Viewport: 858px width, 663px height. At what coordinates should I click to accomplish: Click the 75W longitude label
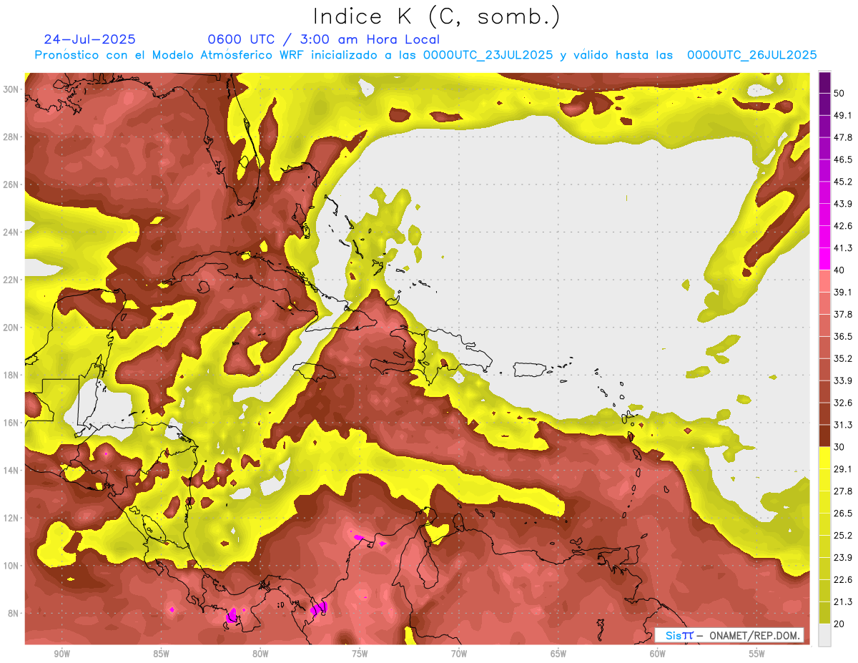tap(360, 654)
